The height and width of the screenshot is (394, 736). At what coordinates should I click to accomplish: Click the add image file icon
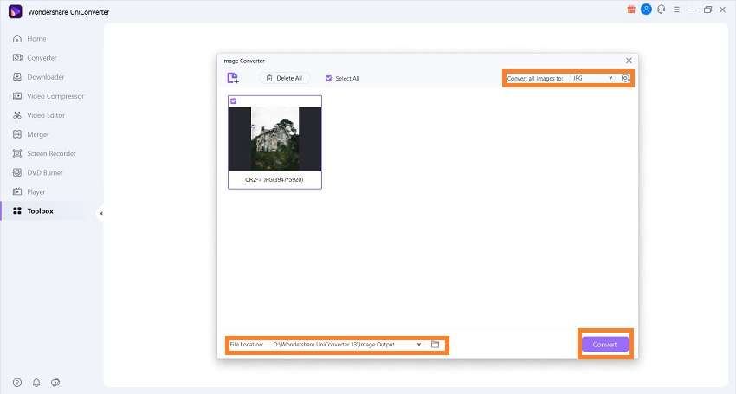click(x=233, y=78)
